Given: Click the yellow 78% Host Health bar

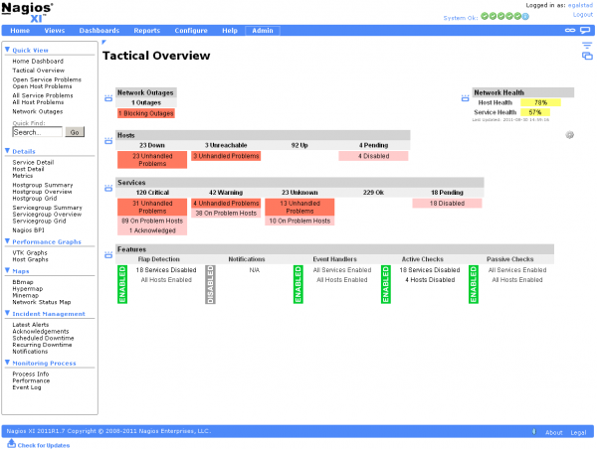Looking at the screenshot, I should click(x=540, y=102).
